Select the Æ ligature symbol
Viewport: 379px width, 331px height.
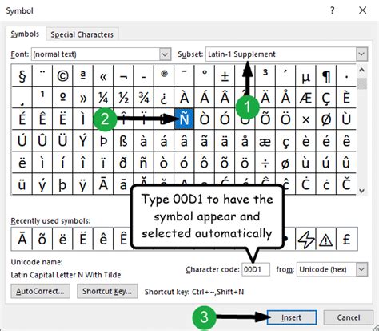pyautogui.click(x=305, y=98)
